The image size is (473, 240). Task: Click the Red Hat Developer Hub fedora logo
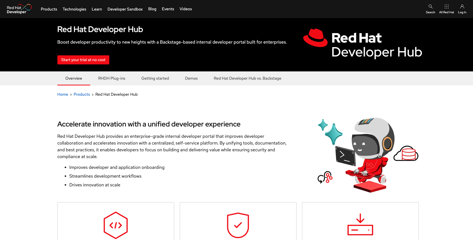(x=315, y=38)
